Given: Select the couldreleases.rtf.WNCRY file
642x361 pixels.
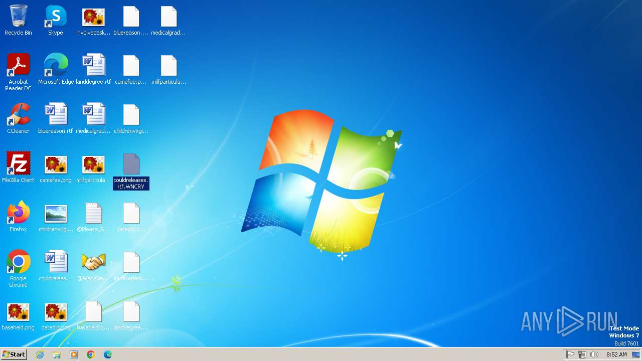Looking at the screenshot, I should (x=131, y=171).
